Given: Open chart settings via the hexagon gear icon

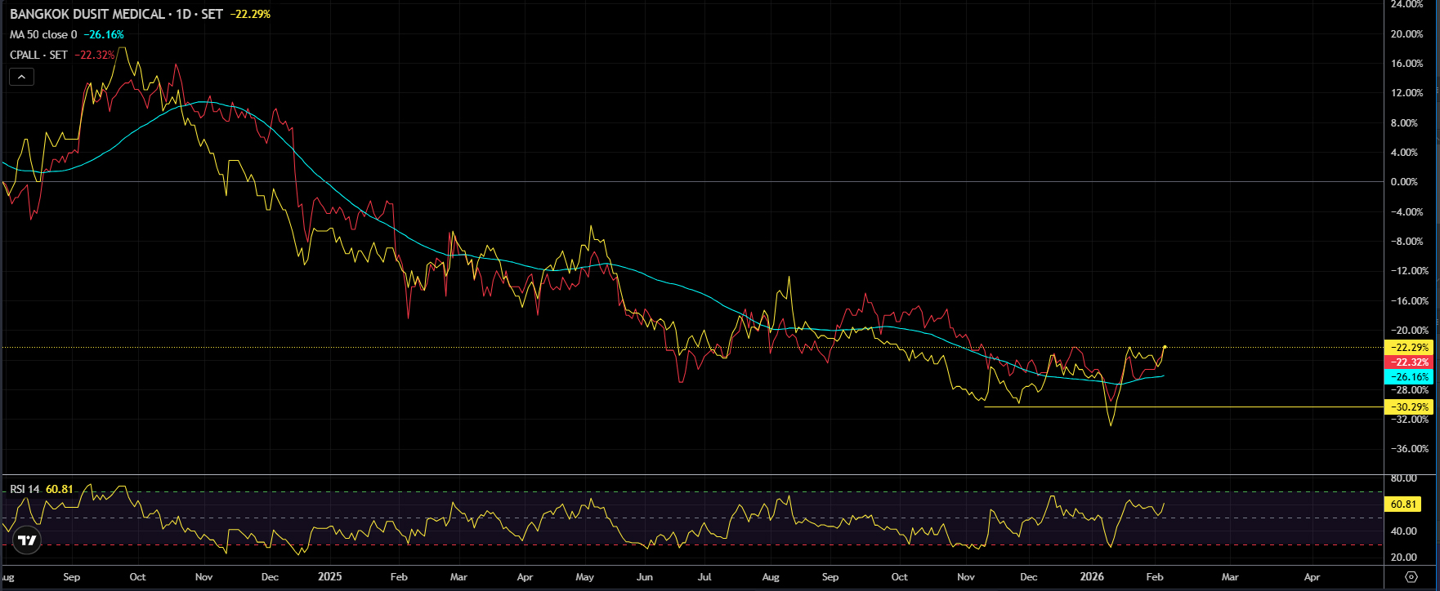Looking at the screenshot, I should [1411, 576].
